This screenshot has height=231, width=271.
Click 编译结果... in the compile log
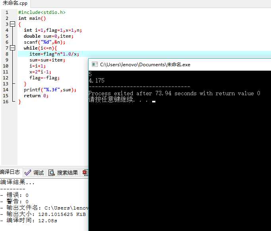tap(17, 182)
